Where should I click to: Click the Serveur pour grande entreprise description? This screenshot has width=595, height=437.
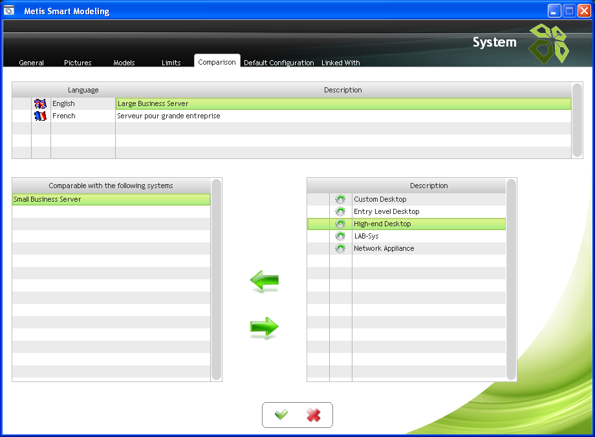[x=343, y=116]
